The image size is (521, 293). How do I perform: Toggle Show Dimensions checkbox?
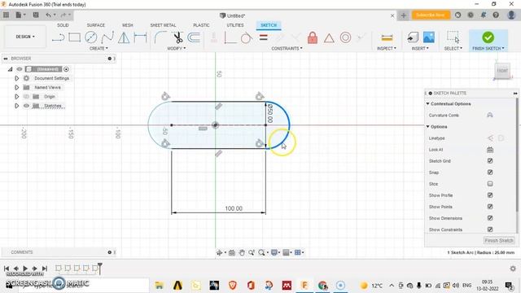tap(490, 218)
